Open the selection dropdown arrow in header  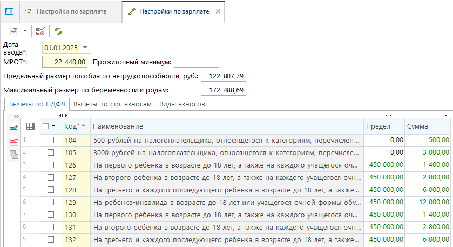pyautogui.click(x=53, y=126)
